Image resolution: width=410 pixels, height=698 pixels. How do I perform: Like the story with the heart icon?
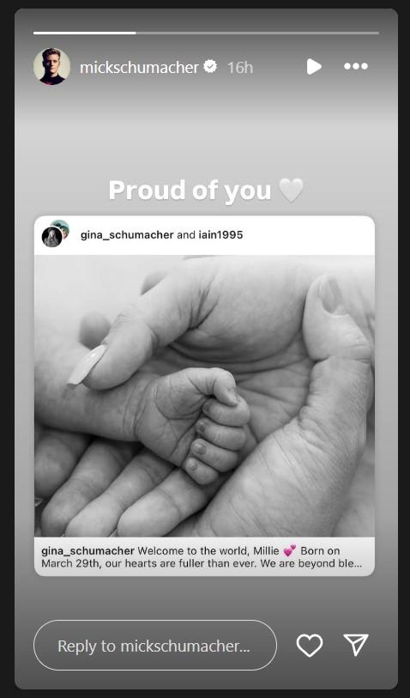(x=310, y=645)
